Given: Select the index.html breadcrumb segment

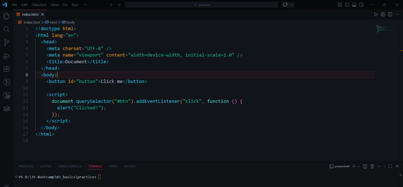Looking at the screenshot, I should pyautogui.click(x=29, y=22).
